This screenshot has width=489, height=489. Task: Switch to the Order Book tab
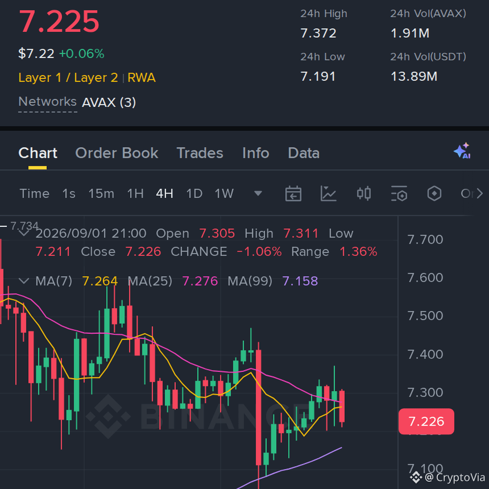tap(117, 153)
